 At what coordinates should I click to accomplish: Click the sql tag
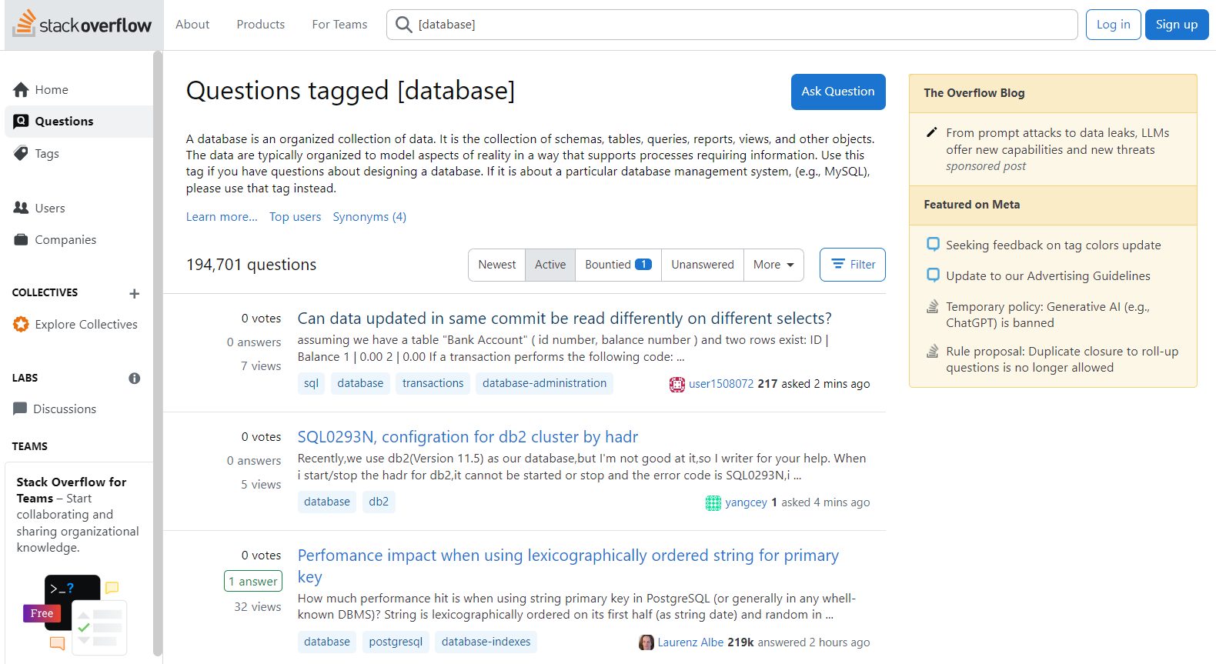[311, 383]
